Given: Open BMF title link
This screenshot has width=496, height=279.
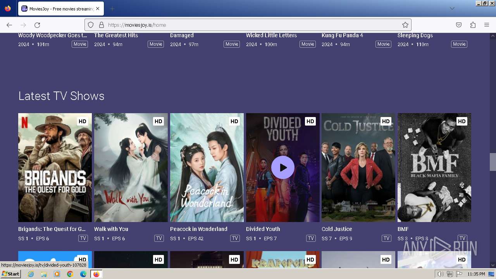Looking at the screenshot, I should tap(403, 229).
